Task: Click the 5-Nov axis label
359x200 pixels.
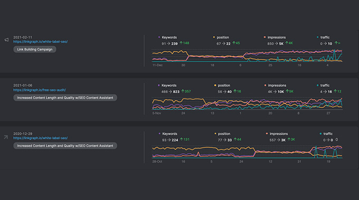Action: coord(157,113)
